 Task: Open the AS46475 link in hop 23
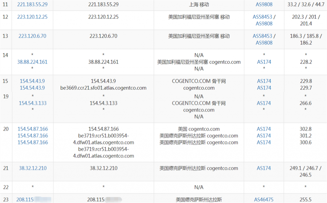click(264, 200)
